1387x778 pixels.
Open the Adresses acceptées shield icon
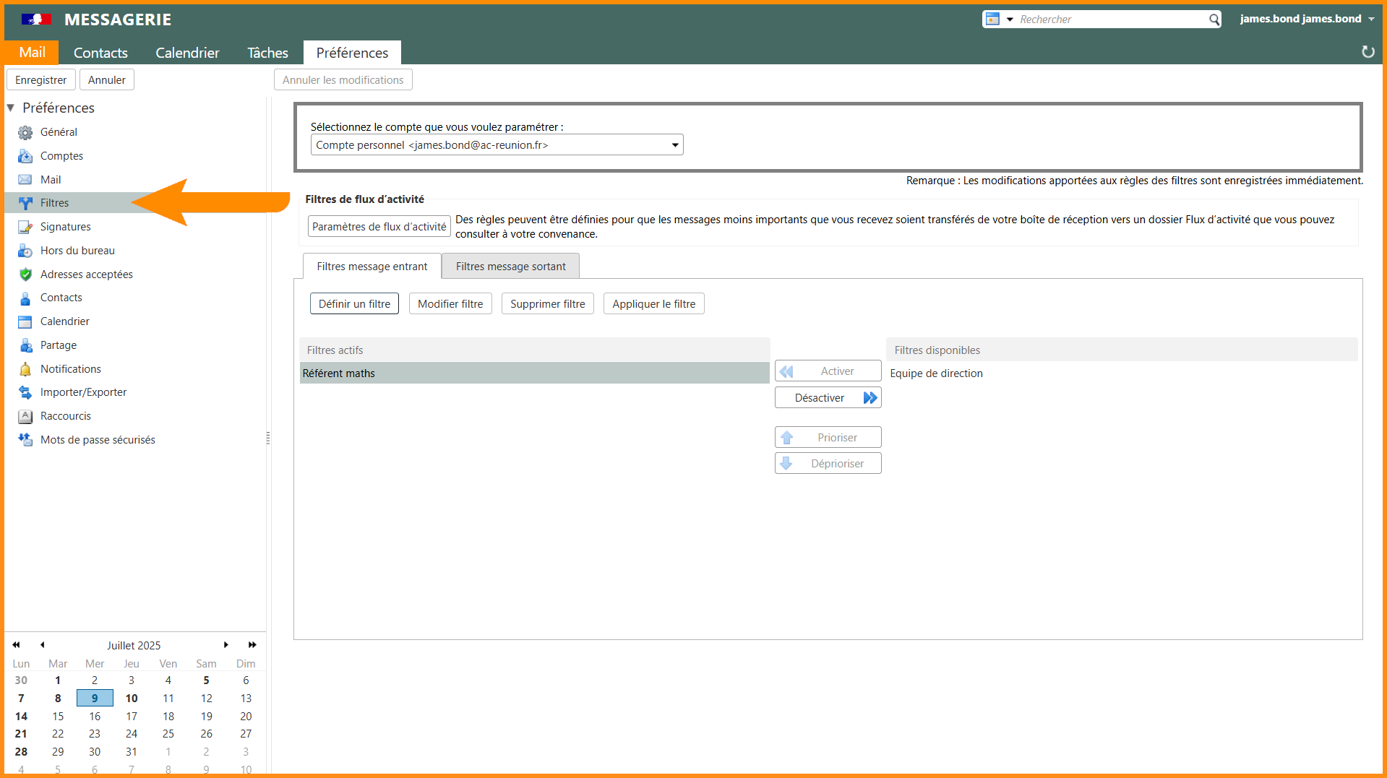click(25, 275)
